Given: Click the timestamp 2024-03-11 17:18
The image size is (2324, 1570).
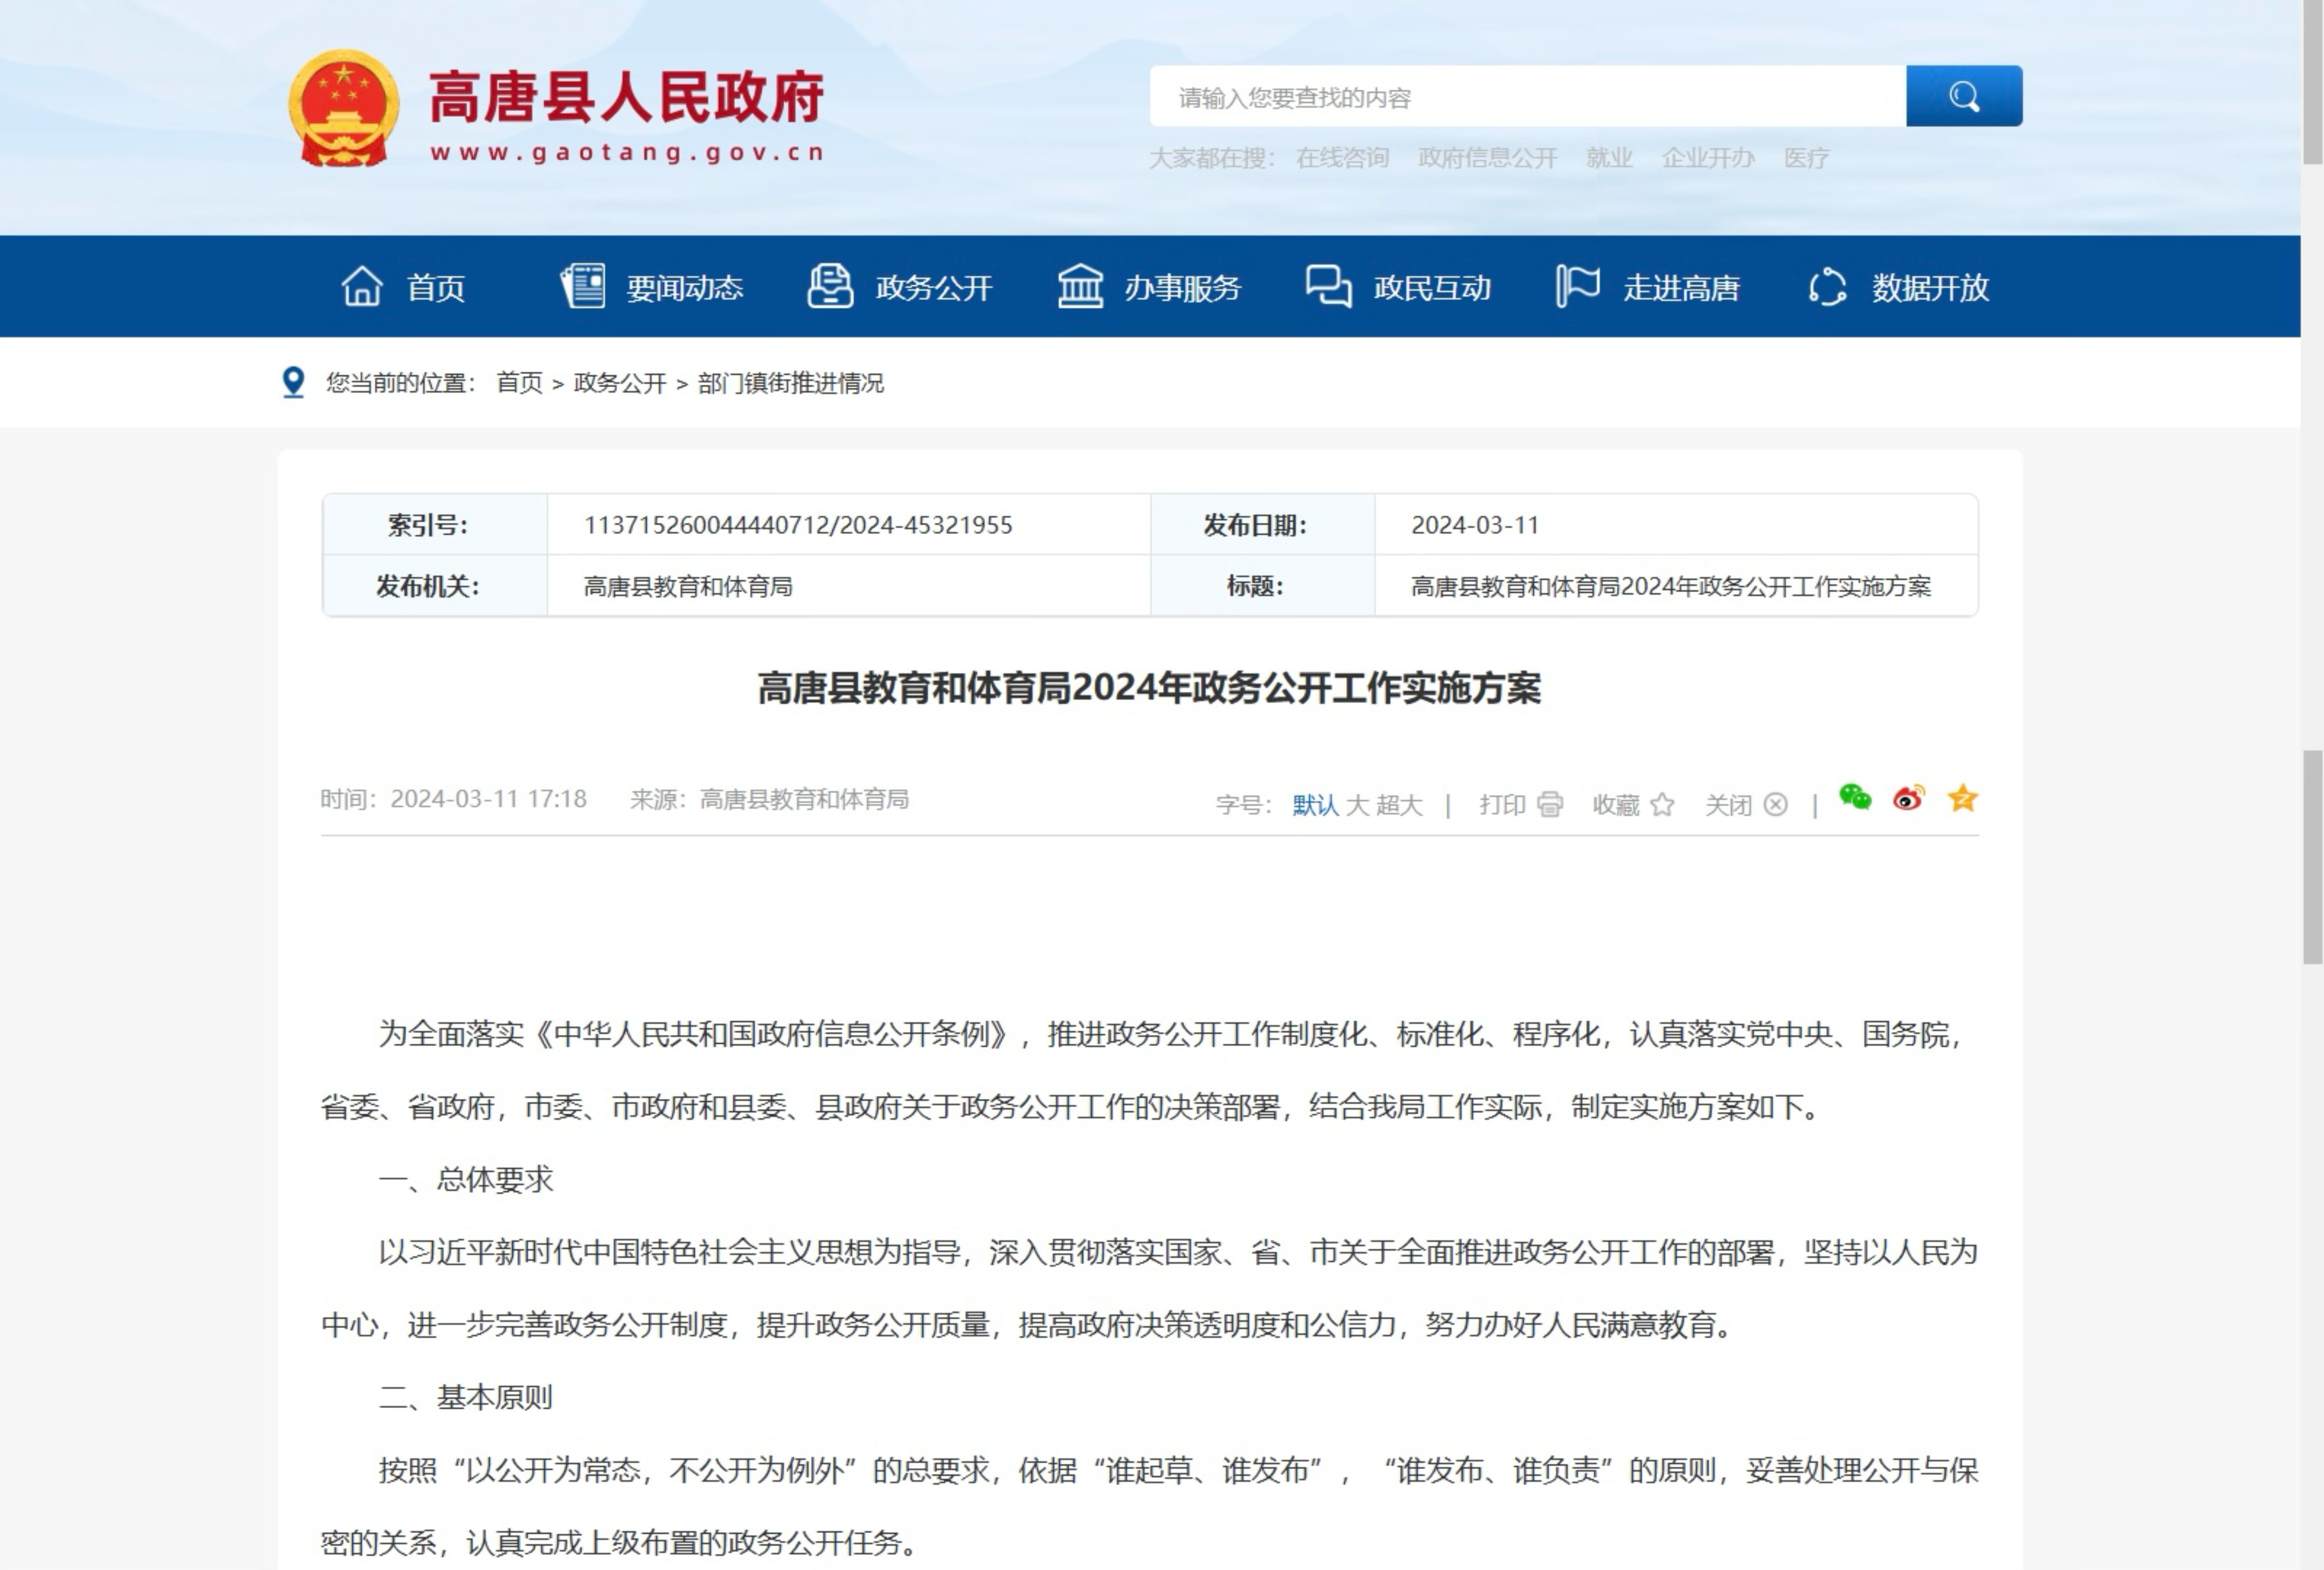Looking at the screenshot, I should click(488, 800).
